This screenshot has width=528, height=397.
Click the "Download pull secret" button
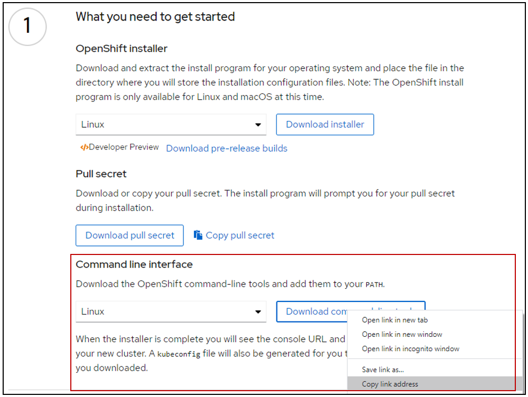129,235
